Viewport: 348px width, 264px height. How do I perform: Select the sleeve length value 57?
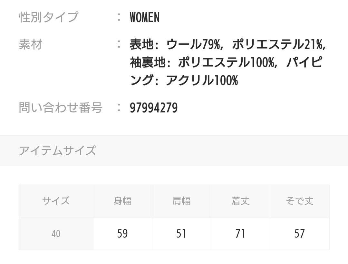point(299,233)
